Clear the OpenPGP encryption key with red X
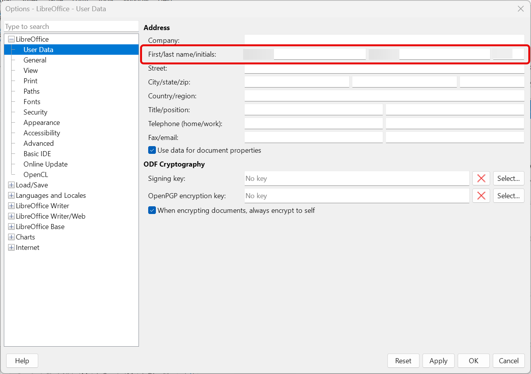 click(x=481, y=196)
